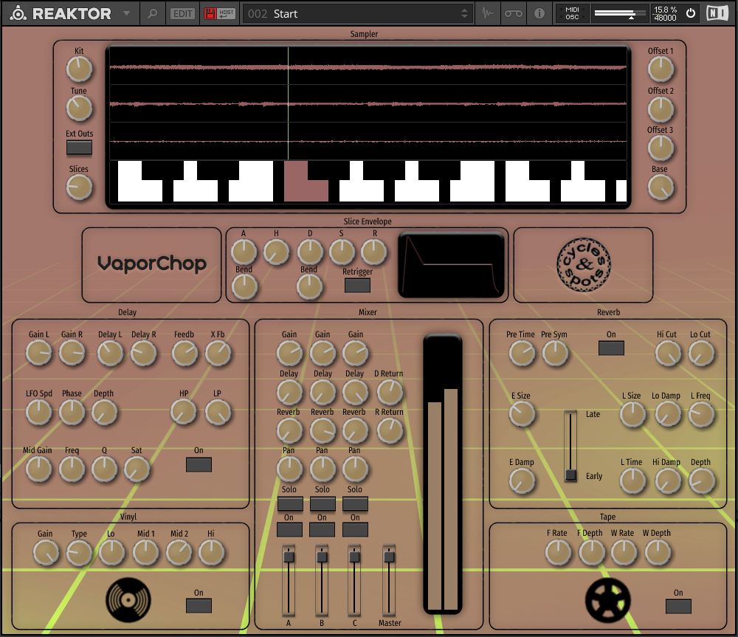Image resolution: width=738 pixels, height=637 pixels.
Task: Click the audio engine power icon
Action: click(x=691, y=13)
